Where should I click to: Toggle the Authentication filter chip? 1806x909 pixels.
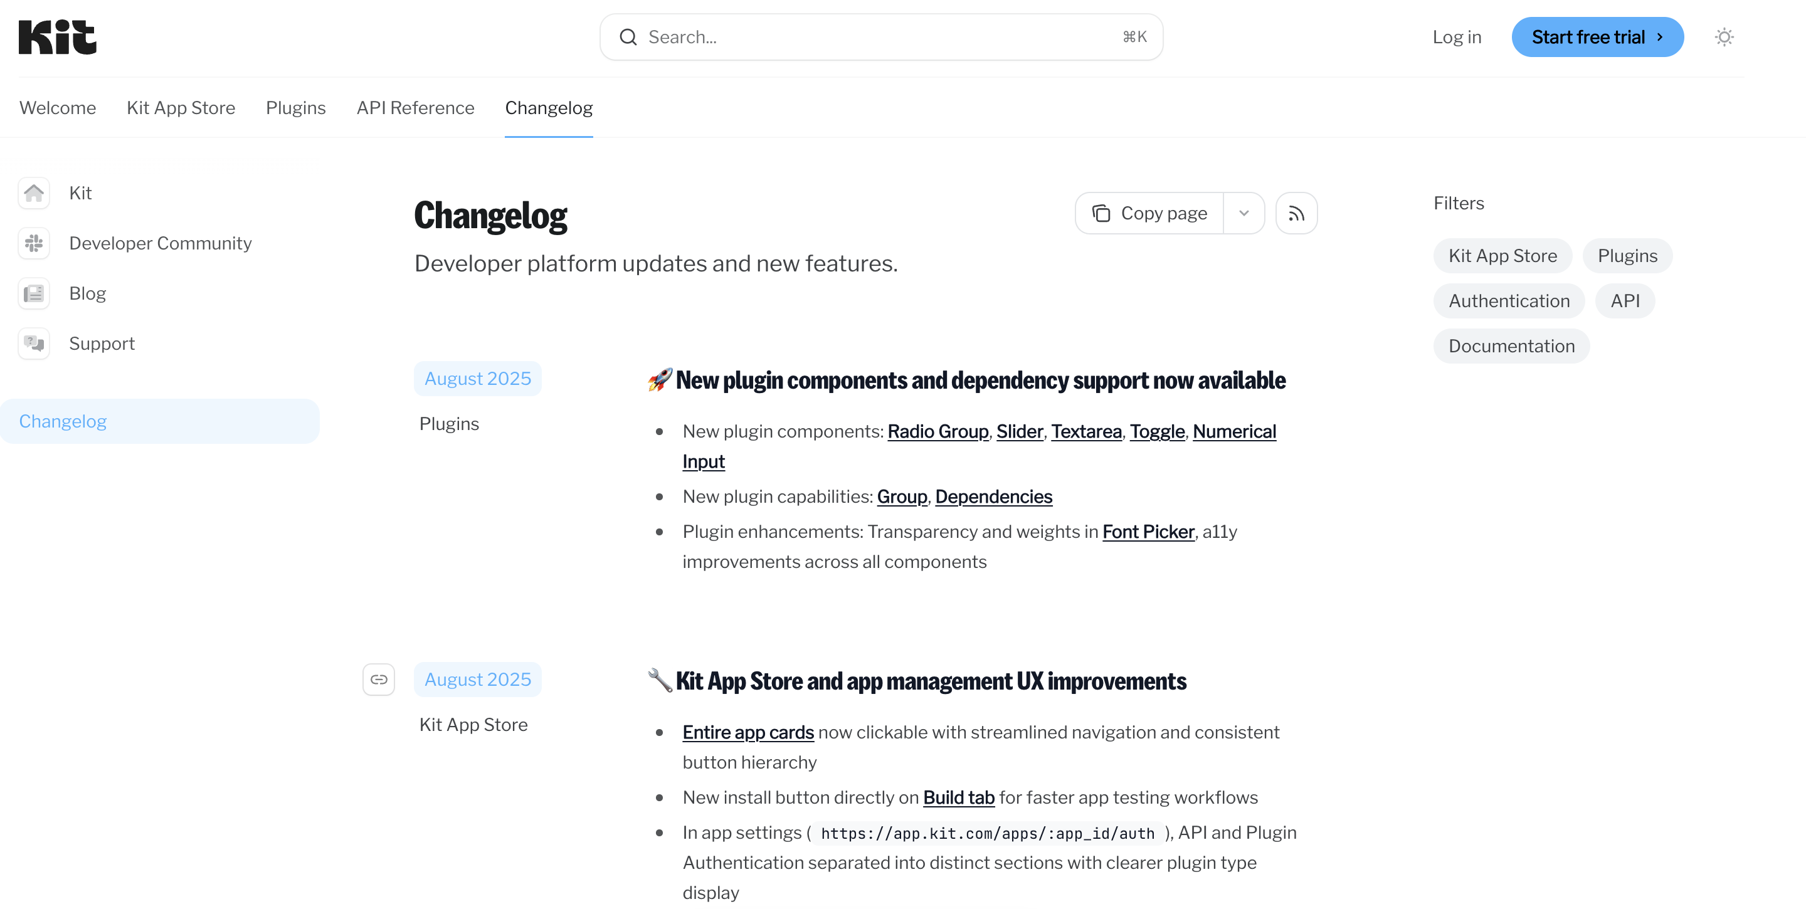coord(1509,301)
